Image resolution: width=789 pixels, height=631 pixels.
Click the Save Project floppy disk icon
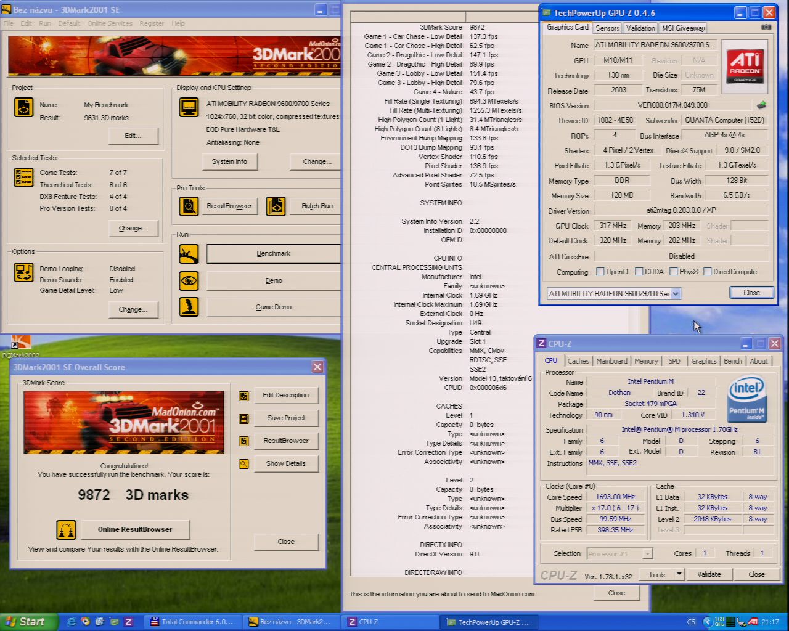[x=244, y=418]
